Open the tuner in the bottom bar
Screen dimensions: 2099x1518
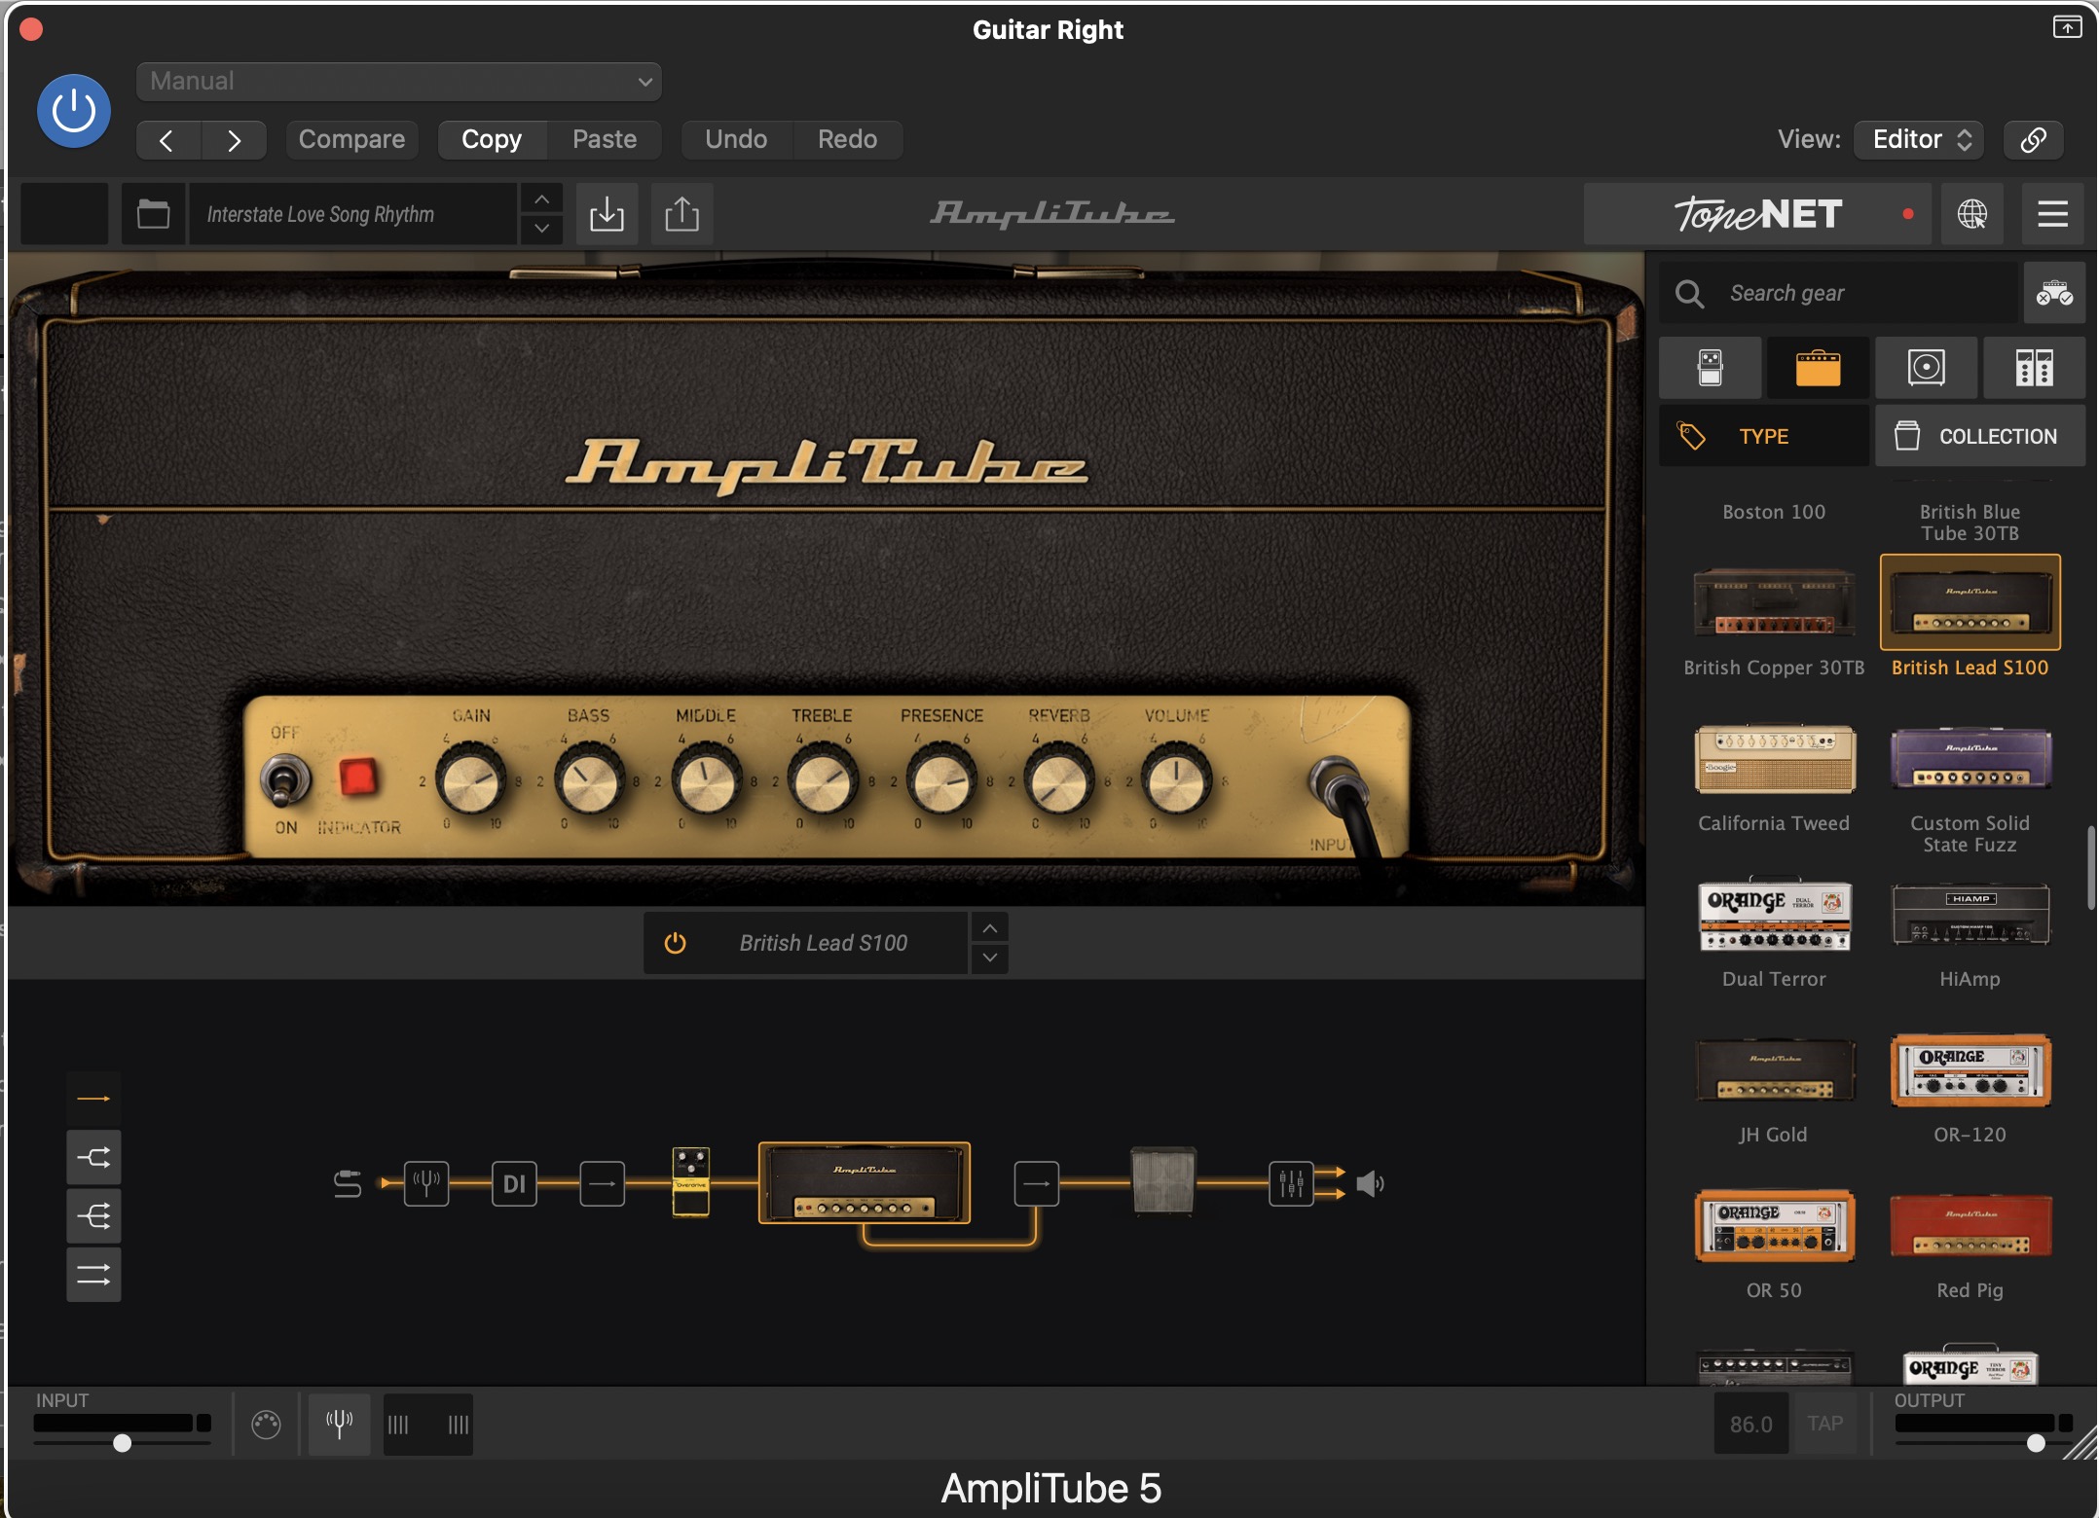(339, 1425)
